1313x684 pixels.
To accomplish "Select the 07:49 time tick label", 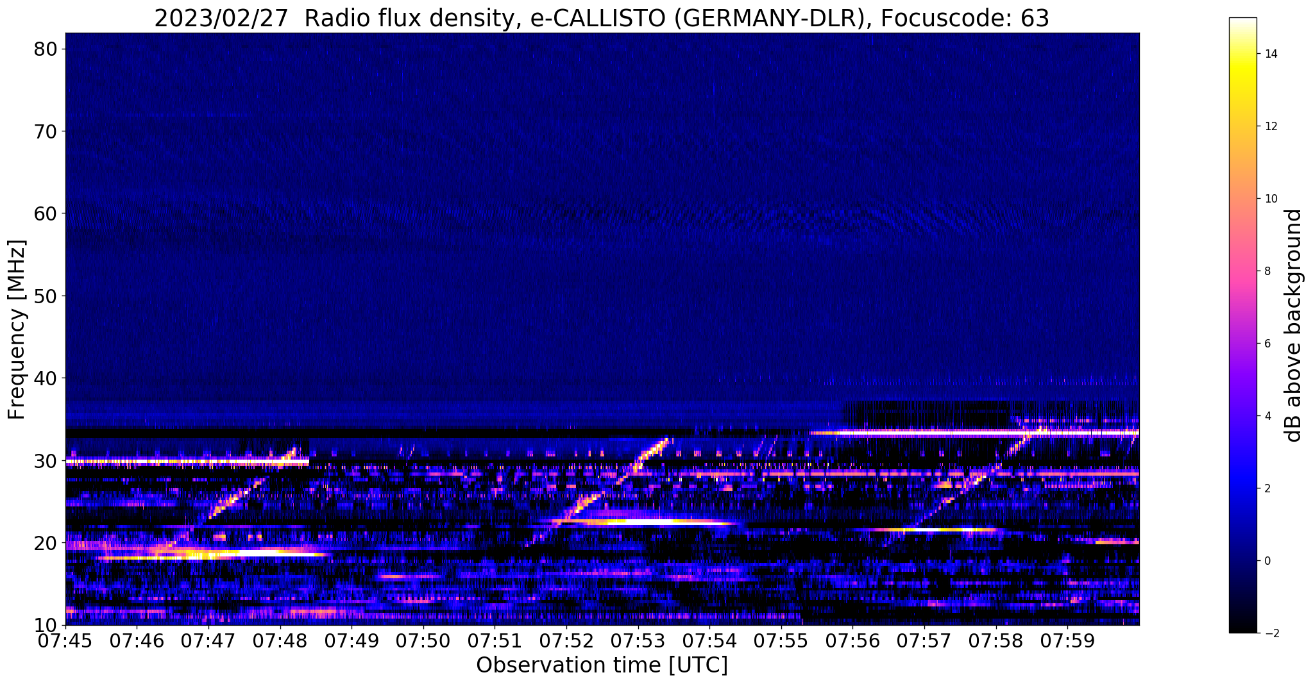I will pyautogui.click(x=352, y=640).
